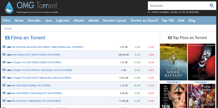Image resolution: width=218 pixels, height=108 pixels.
Task: Click the 6 GB size value
Action: (x=124, y=70)
